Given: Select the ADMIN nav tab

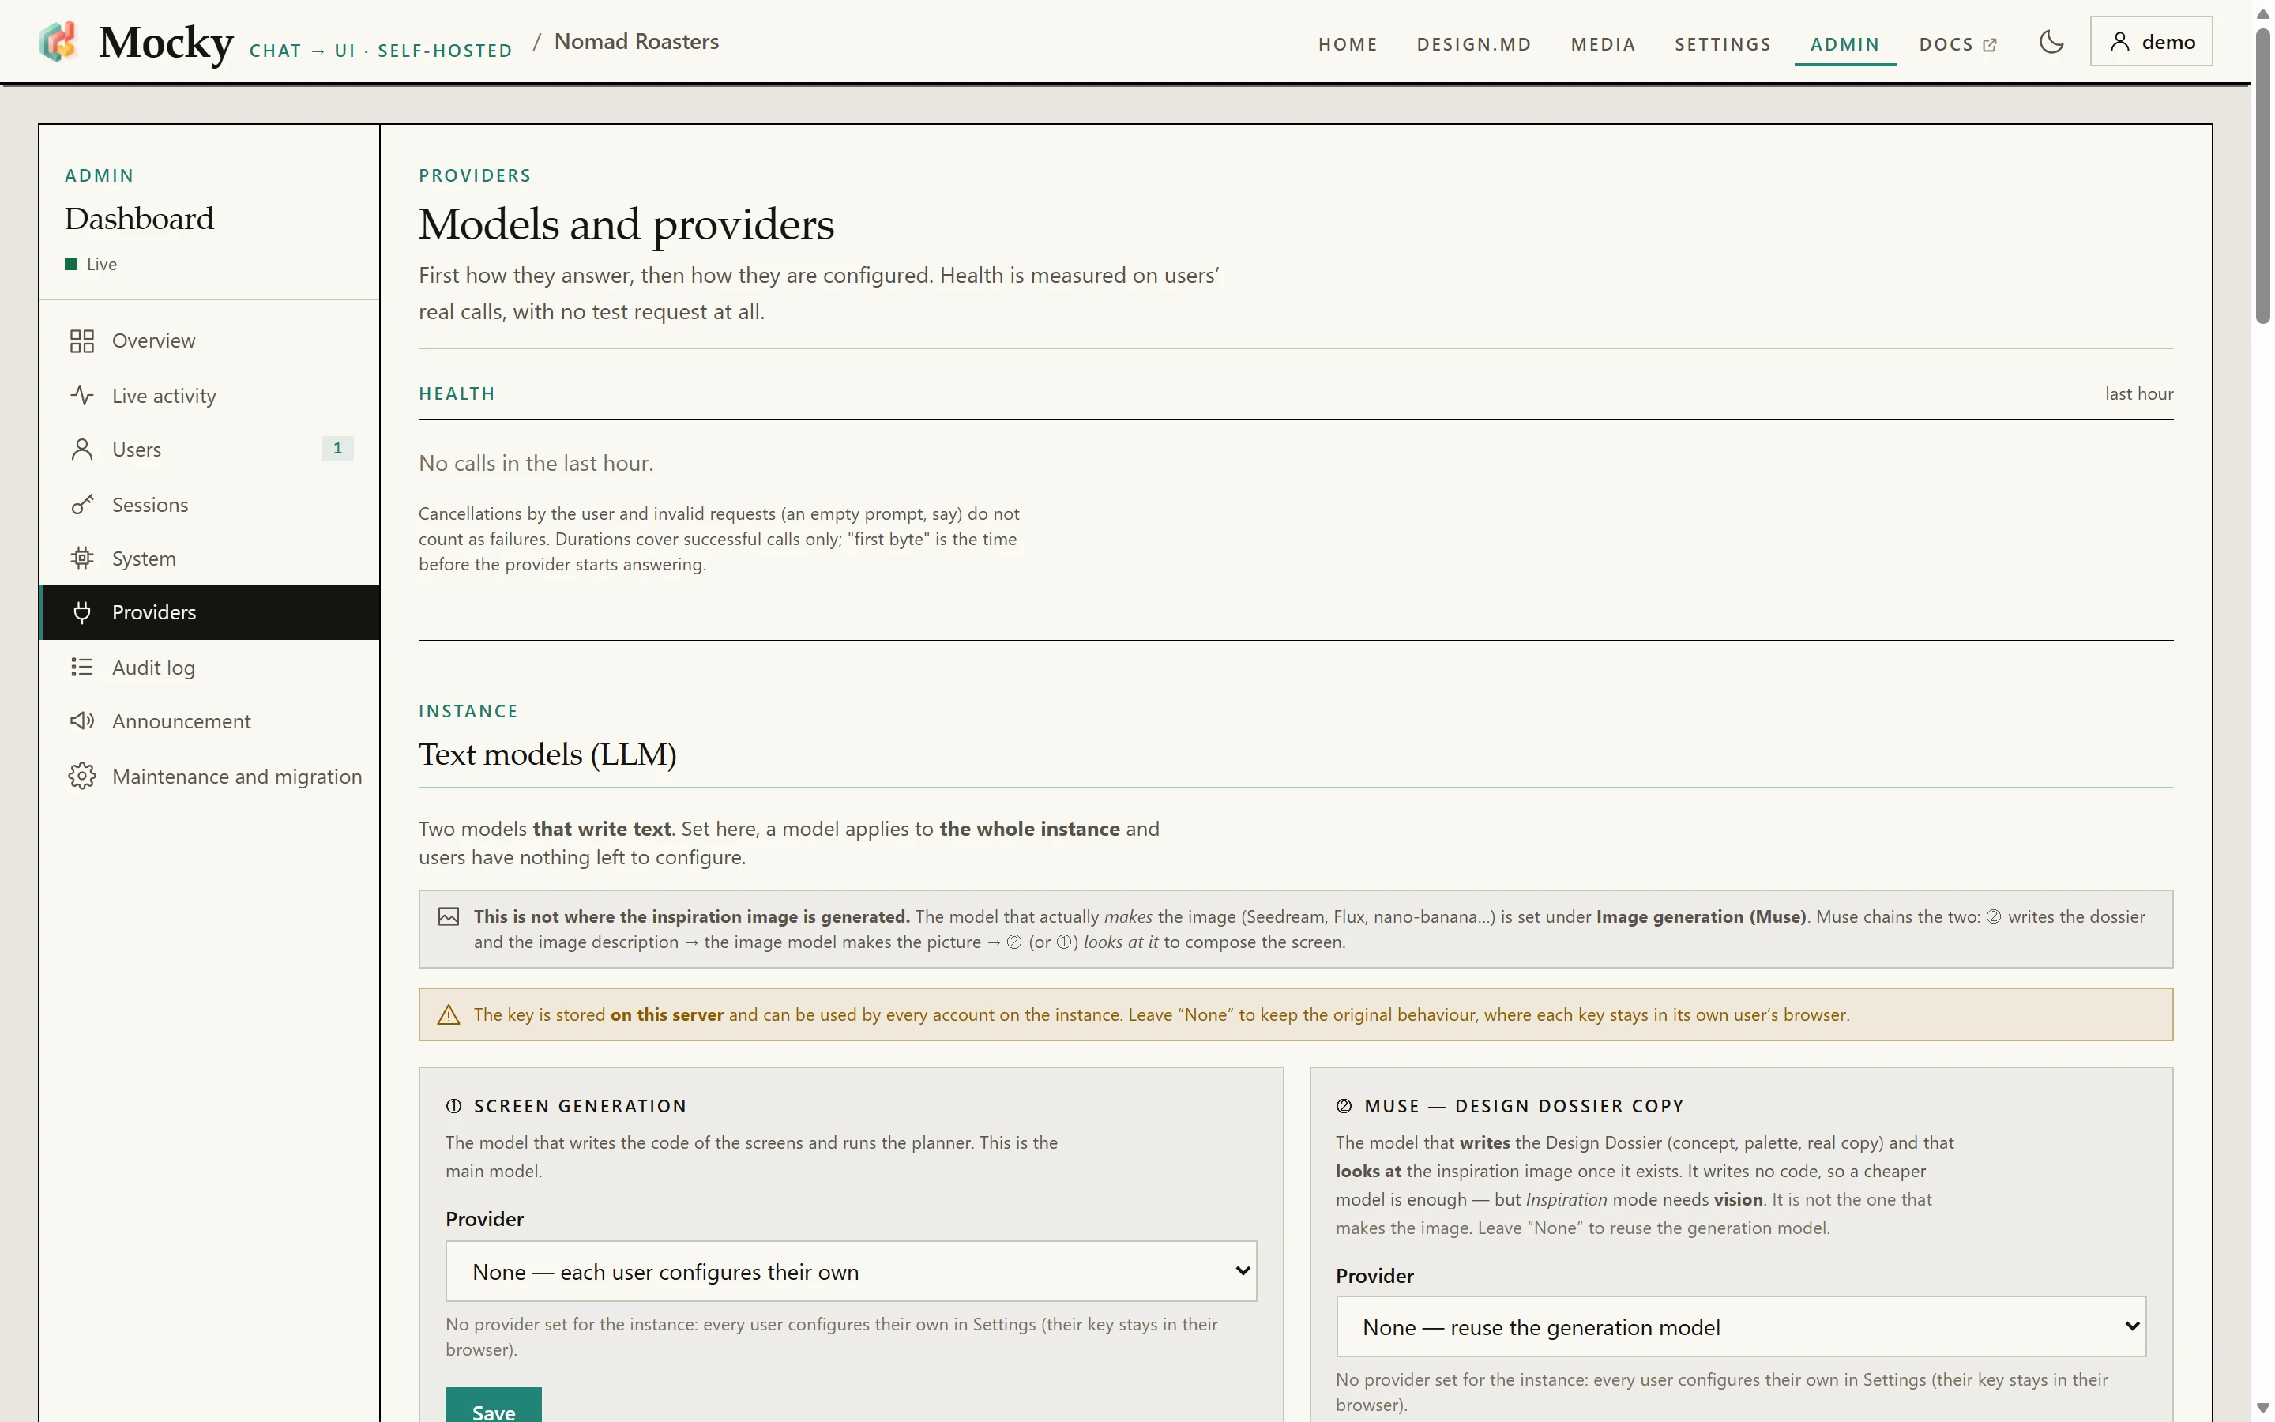Looking at the screenshot, I should click(1844, 44).
